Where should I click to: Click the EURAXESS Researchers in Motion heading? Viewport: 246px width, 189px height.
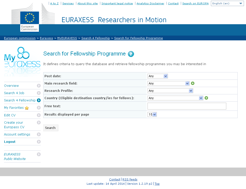pyautogui.click(x=114, y=20)
